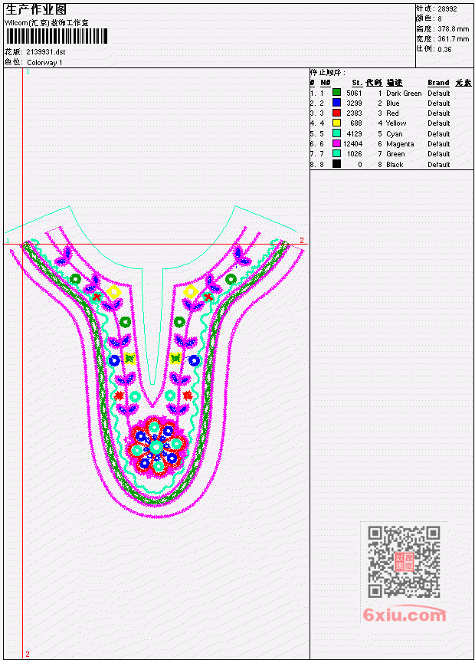Click the width value 361.7 mm

453,39
